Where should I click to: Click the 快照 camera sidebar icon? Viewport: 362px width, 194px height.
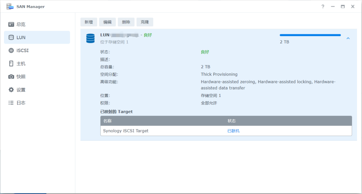click(11, 77)
